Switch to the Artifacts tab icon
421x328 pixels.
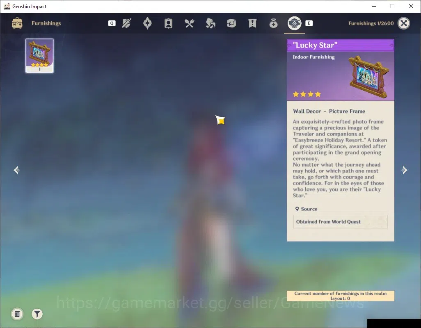pos(147,23)
